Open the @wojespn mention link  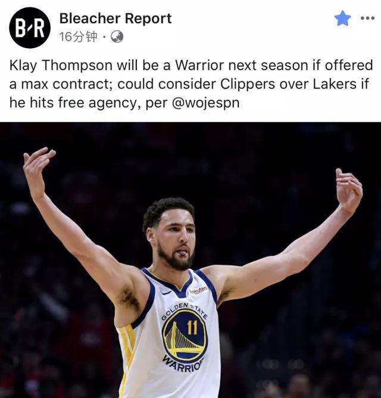tap(206, 103)
